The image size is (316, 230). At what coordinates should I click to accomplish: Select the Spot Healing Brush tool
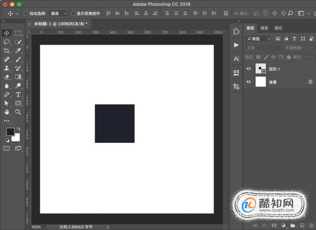click(x=6, y=60)
